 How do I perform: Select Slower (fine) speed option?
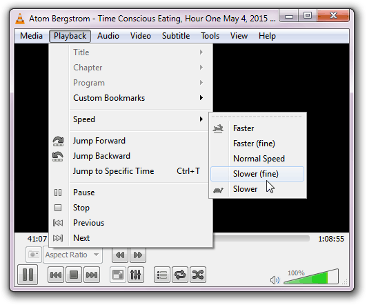pyautogui.click(x=257, y=174)
